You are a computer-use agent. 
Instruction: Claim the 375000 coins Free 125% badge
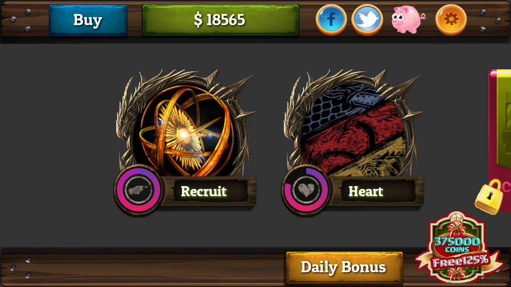pos(458,248)
